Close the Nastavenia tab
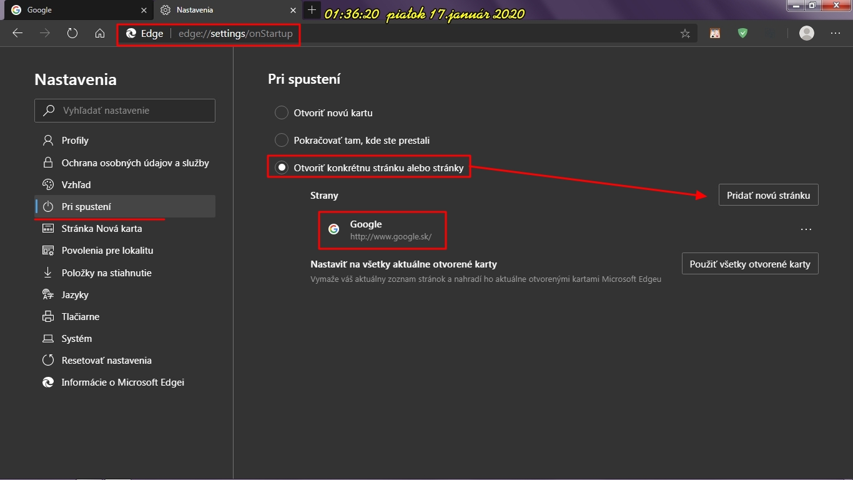 (294, 10)
